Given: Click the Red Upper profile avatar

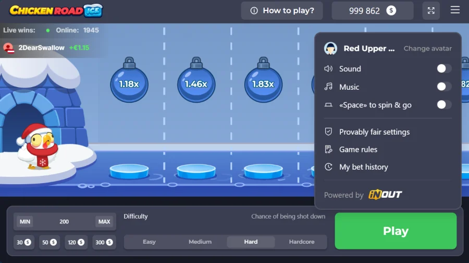Looking at the screenshot, I should (x=330, y=48).
